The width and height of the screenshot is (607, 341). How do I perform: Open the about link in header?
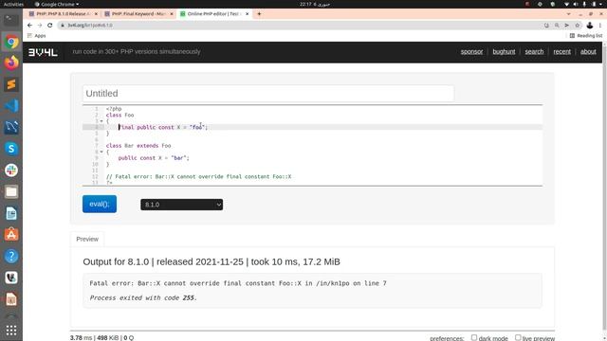588,52
